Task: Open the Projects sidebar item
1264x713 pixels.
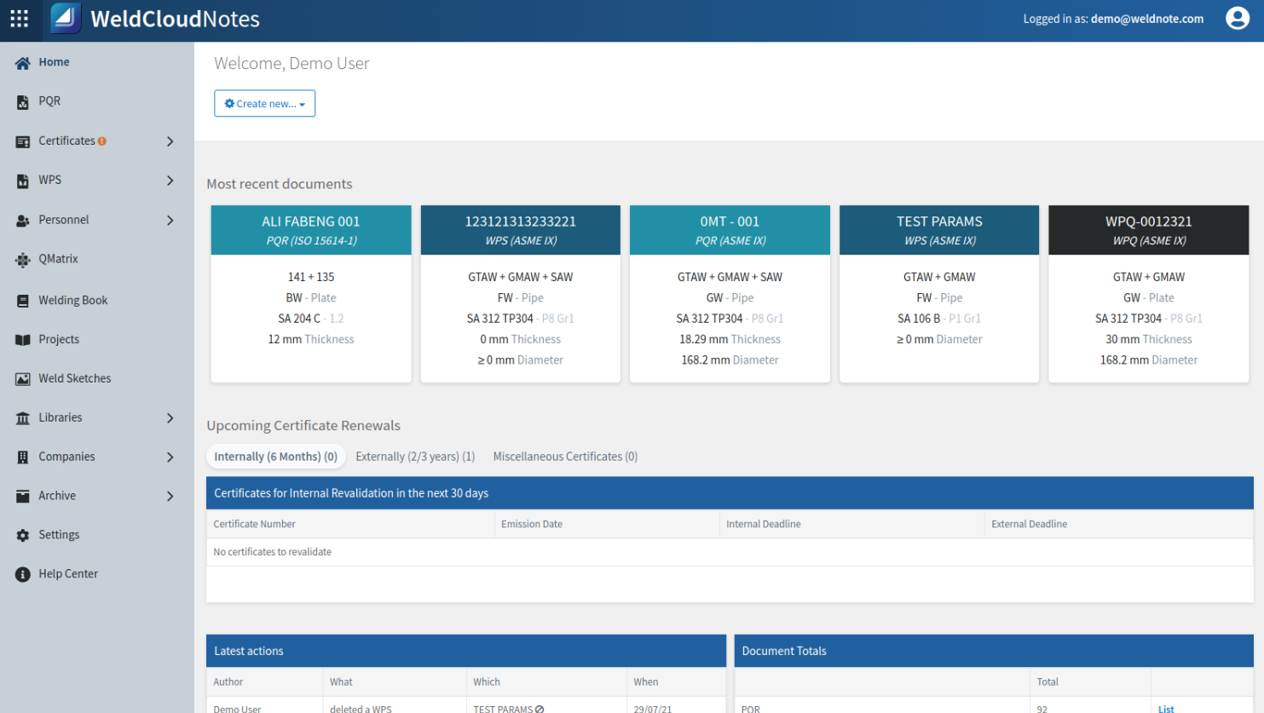Action: click(x=58, y=339)
